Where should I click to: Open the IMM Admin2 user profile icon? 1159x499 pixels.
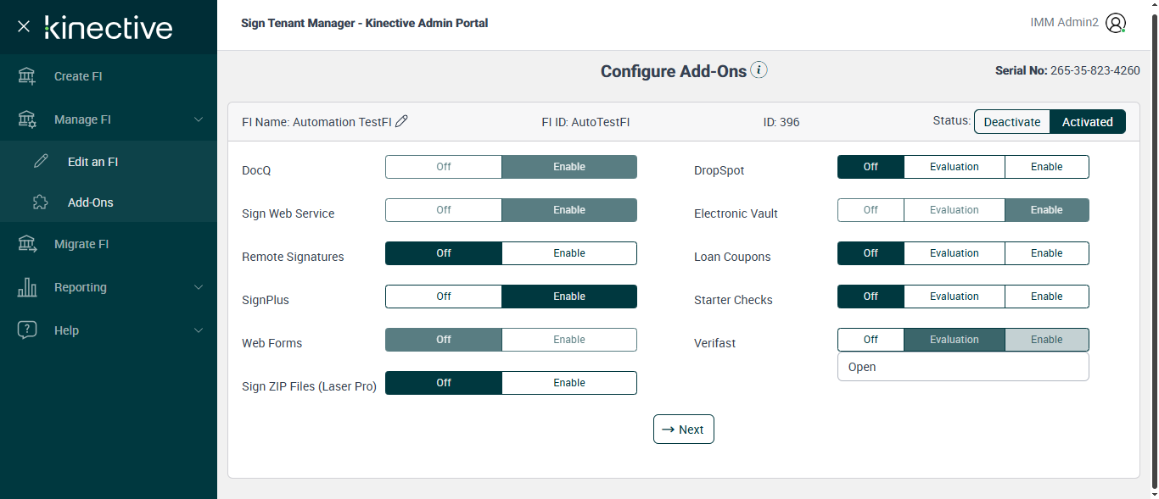click(x=1116, y=23)
